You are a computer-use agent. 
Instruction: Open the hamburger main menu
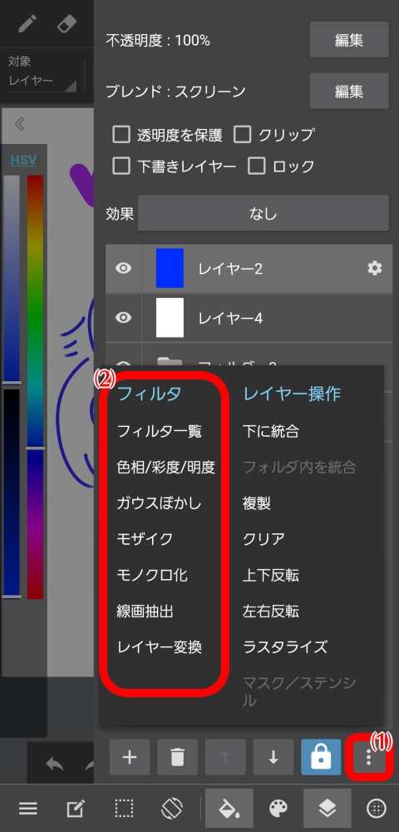28,809
